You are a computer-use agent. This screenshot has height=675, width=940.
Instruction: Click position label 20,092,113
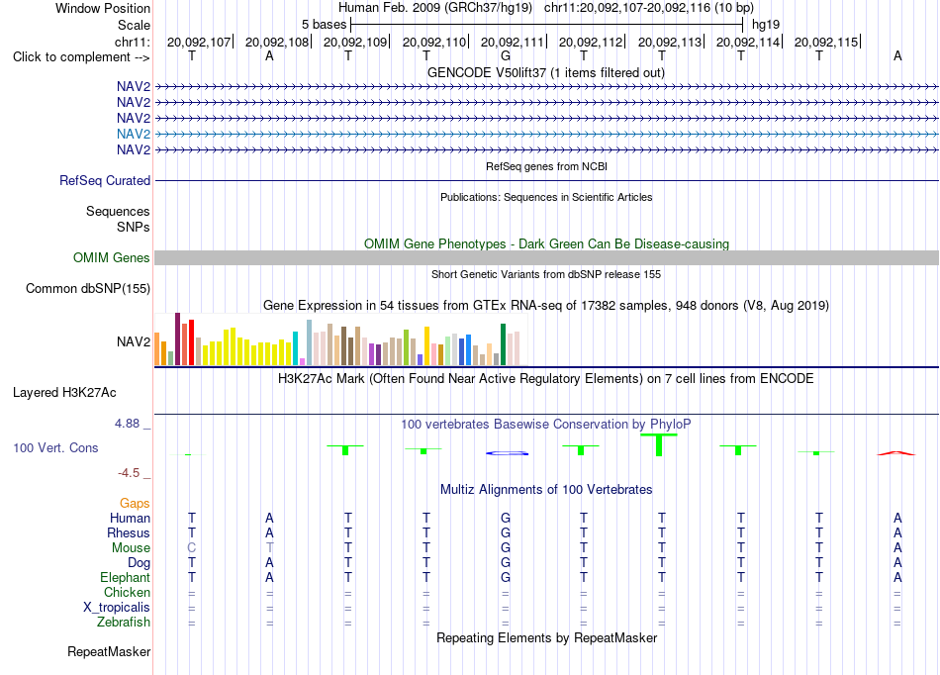[x=670, y=42]
